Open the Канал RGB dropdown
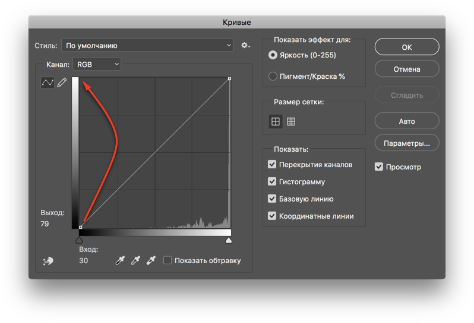The height and width of the screenshot is (323, 474). (97, 64)
